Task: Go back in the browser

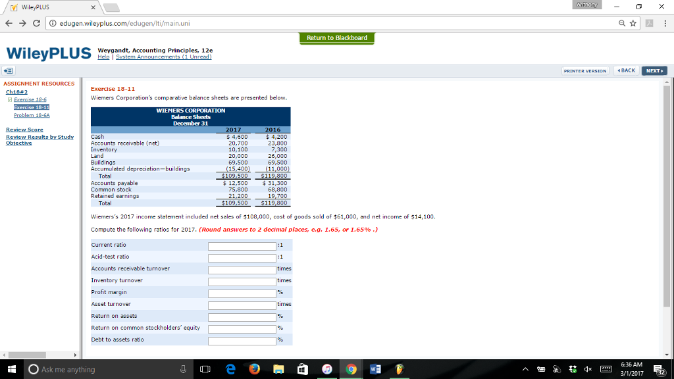Action: click(x=9, y=23)
